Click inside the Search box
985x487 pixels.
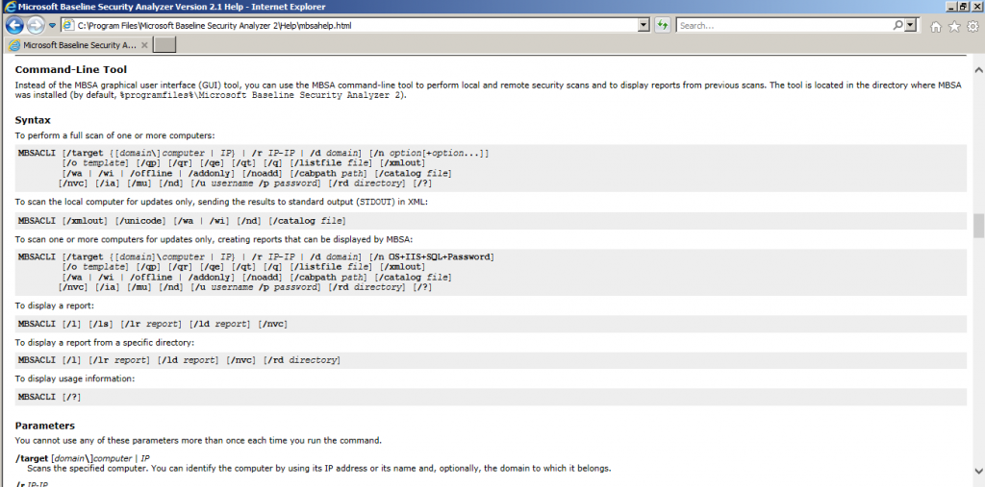point(784,26)
